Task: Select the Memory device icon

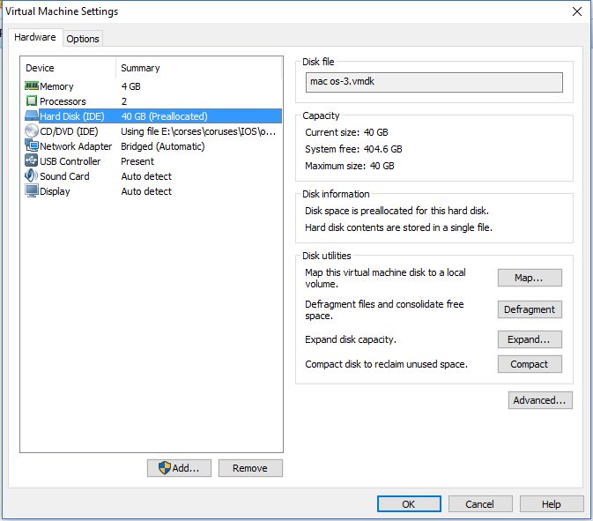Action: click(32, 86)
